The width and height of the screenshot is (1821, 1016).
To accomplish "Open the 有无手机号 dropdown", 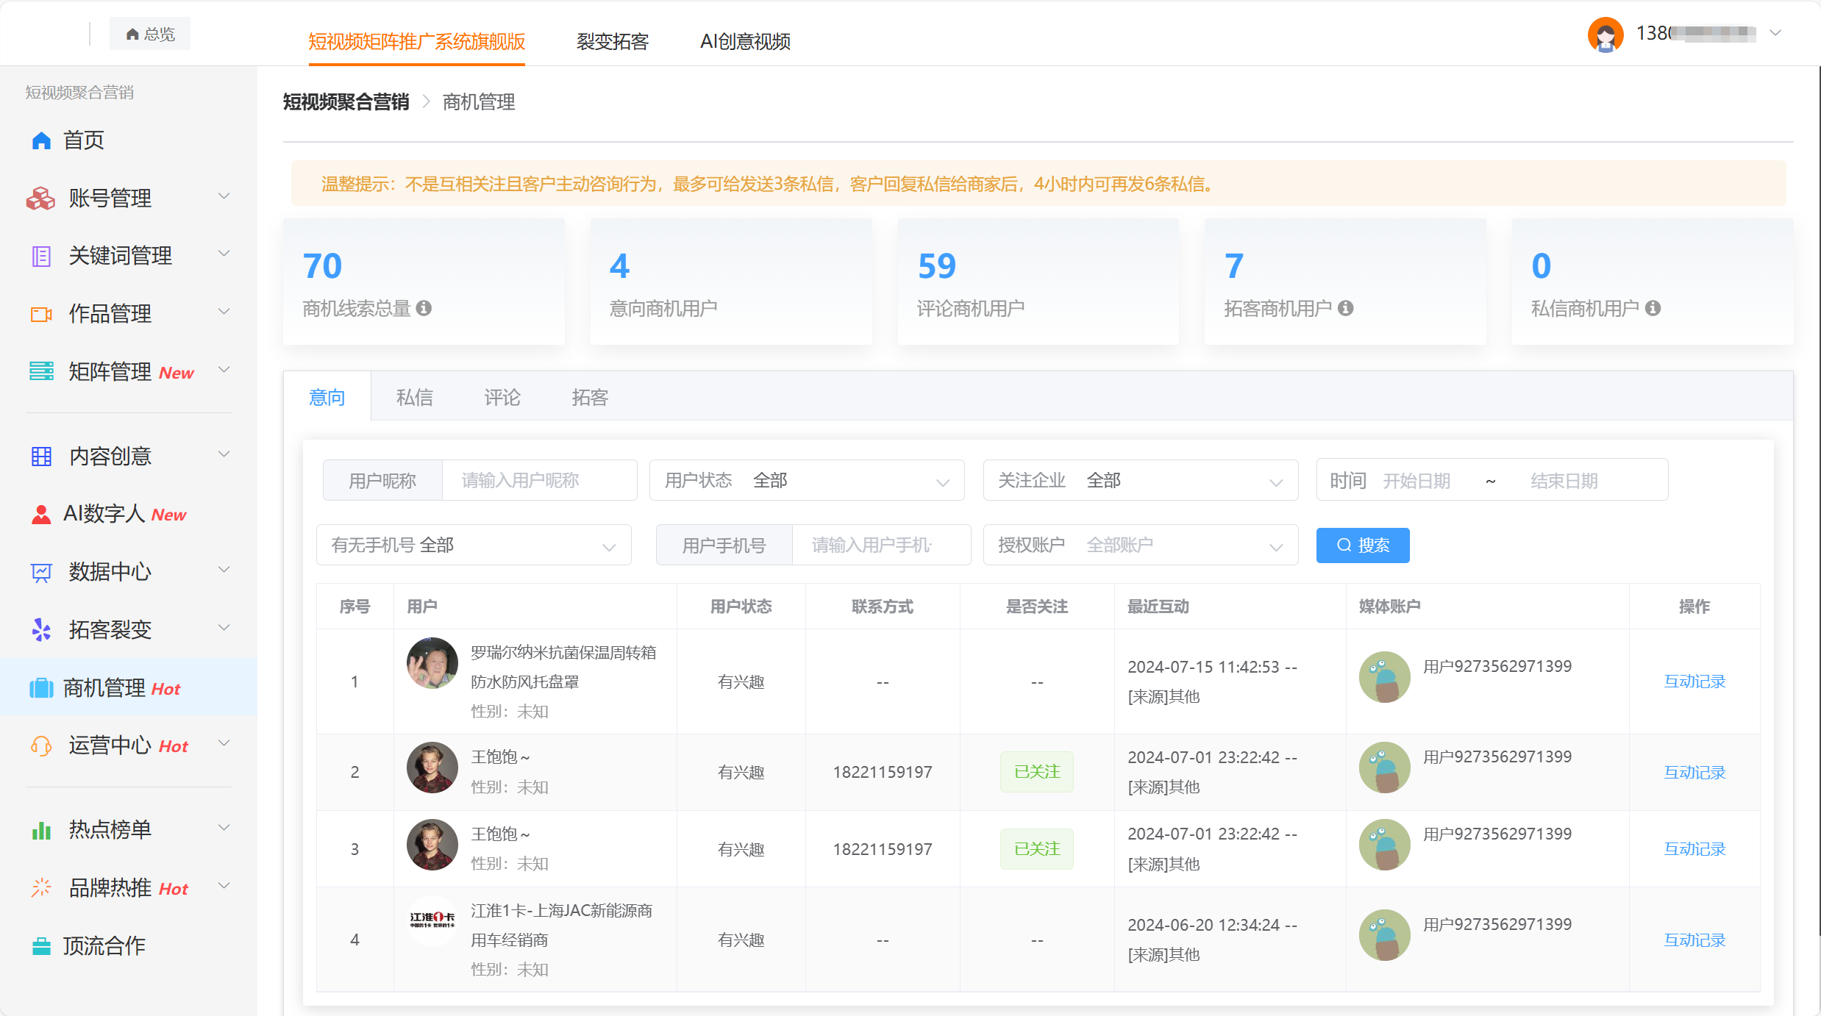I will click(474, 545).
